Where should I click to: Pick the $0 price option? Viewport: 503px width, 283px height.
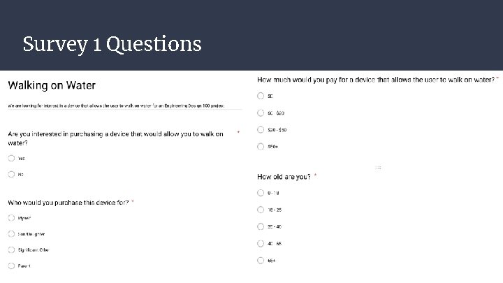click(x=261, y=96)
